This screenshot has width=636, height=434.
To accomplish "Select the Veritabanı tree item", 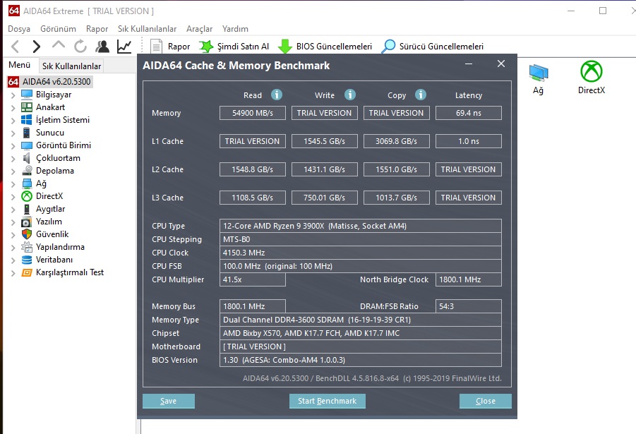I will [54, 260].
